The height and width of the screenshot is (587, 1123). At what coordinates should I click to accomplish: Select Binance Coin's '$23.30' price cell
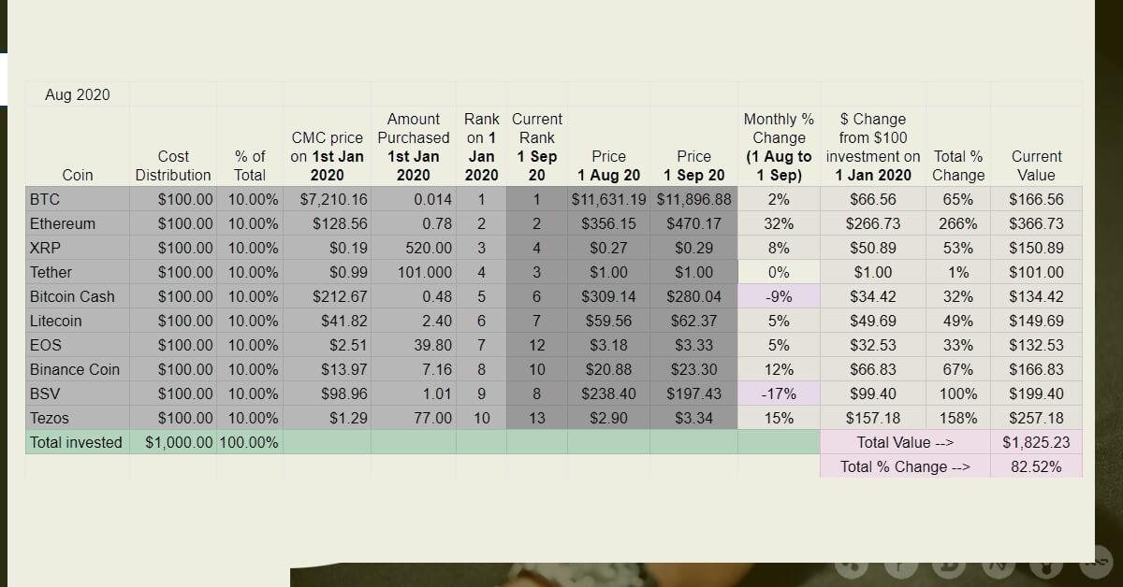(x=693, y=369)
